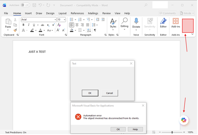The height and width of the screenshot is (135, 198).
Task: Select the Format Painter brush
Action: pos(15,30)
